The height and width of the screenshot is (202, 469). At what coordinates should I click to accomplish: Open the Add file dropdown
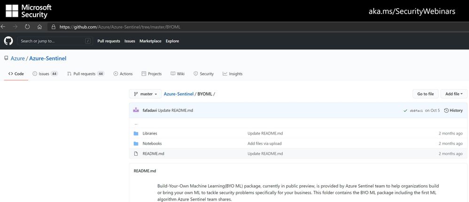click(x=454, y=94)
